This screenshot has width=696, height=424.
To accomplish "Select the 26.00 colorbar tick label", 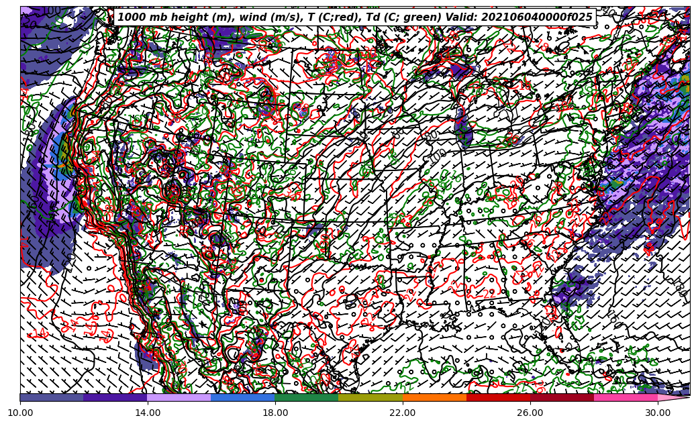I will [530, 413].
